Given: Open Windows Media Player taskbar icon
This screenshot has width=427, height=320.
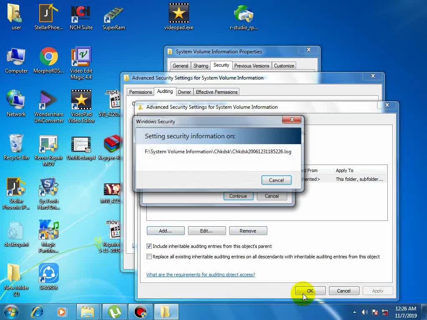Looking at the screenshot, I should pyautogui.click(x=62, y=312).
